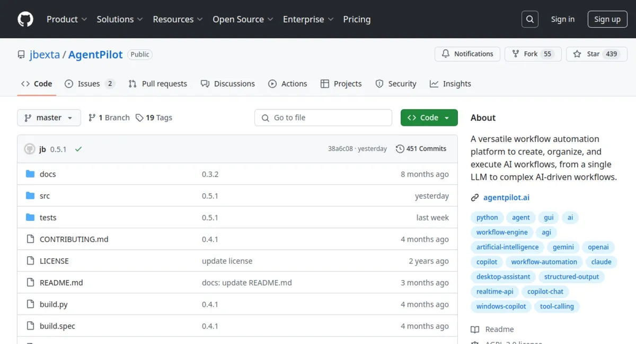The height and width of the screenshot is (344, 636).
Task: Click the link icon beside agentpilot.ai
Action: pyautogui.click(x=475, y=198)
